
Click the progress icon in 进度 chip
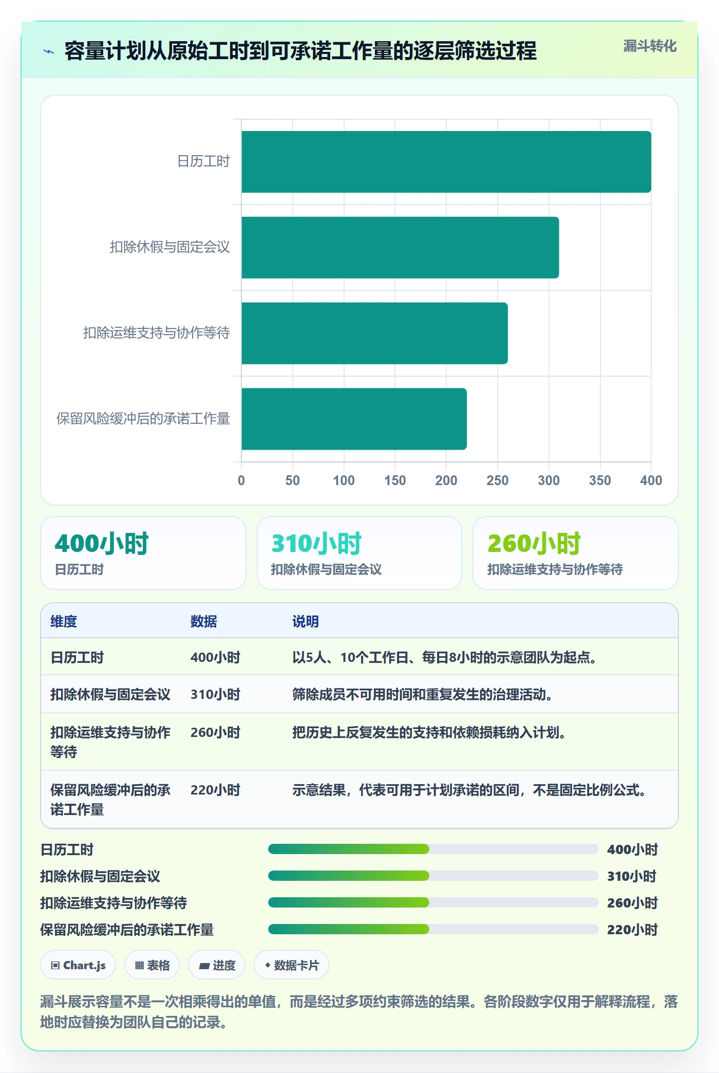tap(204, 966)
